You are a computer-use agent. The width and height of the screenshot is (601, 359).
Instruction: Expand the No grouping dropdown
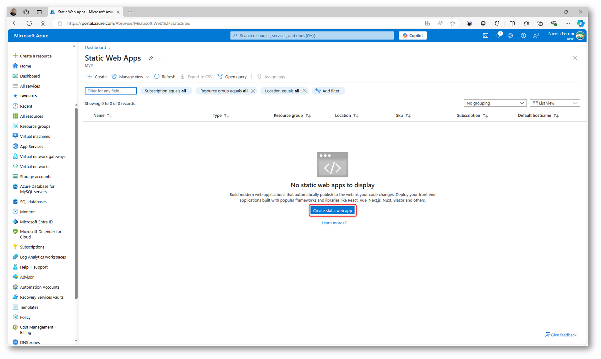pyautogui.click(x=495, y=103)
